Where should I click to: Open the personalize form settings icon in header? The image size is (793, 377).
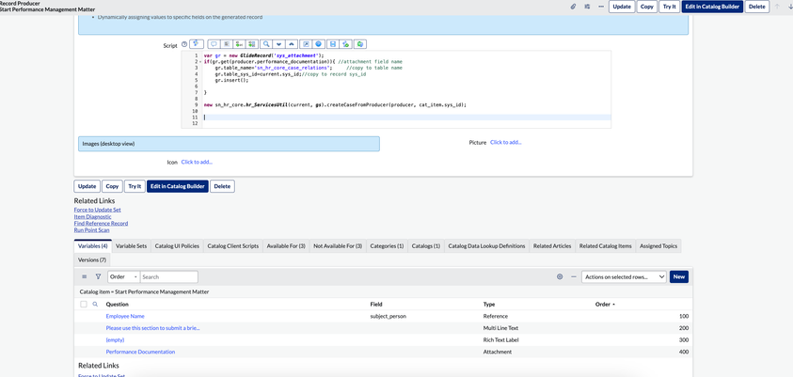coord(587,7)
